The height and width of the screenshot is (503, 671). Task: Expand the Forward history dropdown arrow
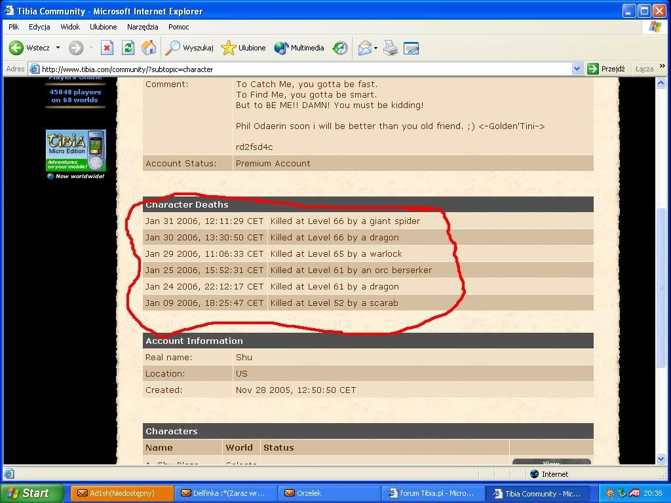click(91, 47)
